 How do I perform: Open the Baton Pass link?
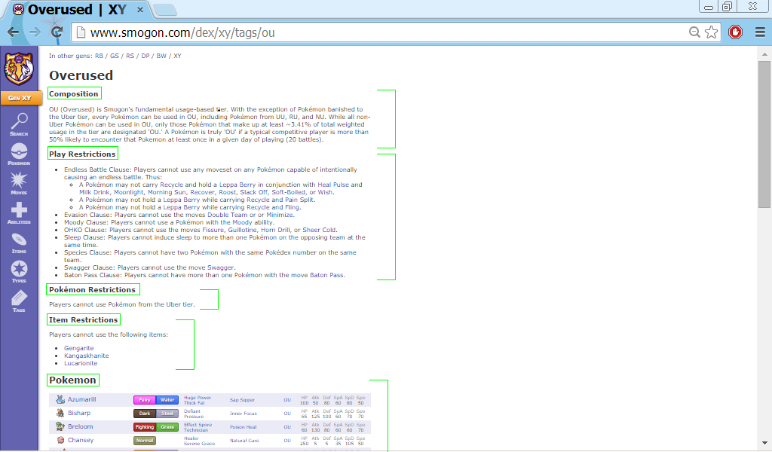pyautogui.click(x=326, y=276)
